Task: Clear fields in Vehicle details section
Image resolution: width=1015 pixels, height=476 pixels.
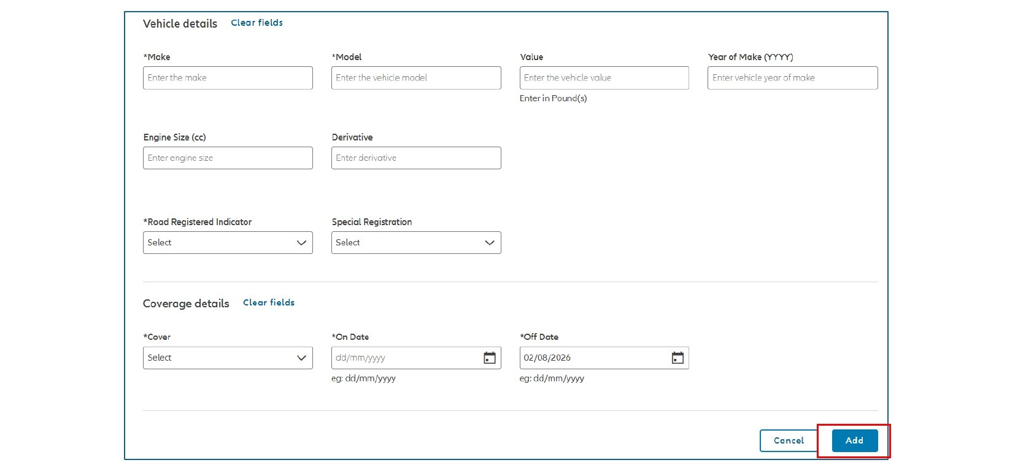Action: pyautogui.click(x=257, y=23)
